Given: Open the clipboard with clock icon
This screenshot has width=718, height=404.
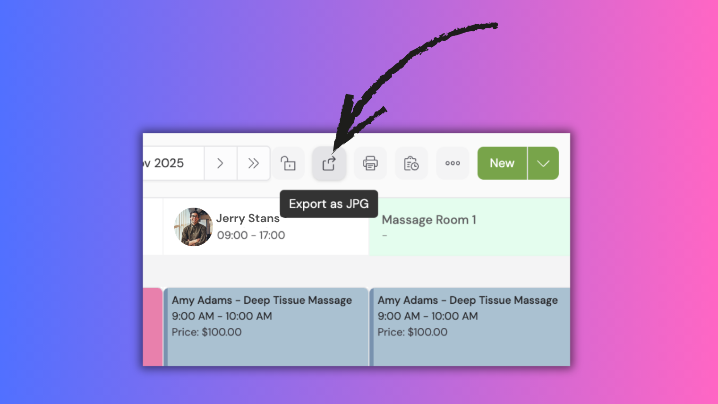Looking at the screenshot, I should point(411,163).
